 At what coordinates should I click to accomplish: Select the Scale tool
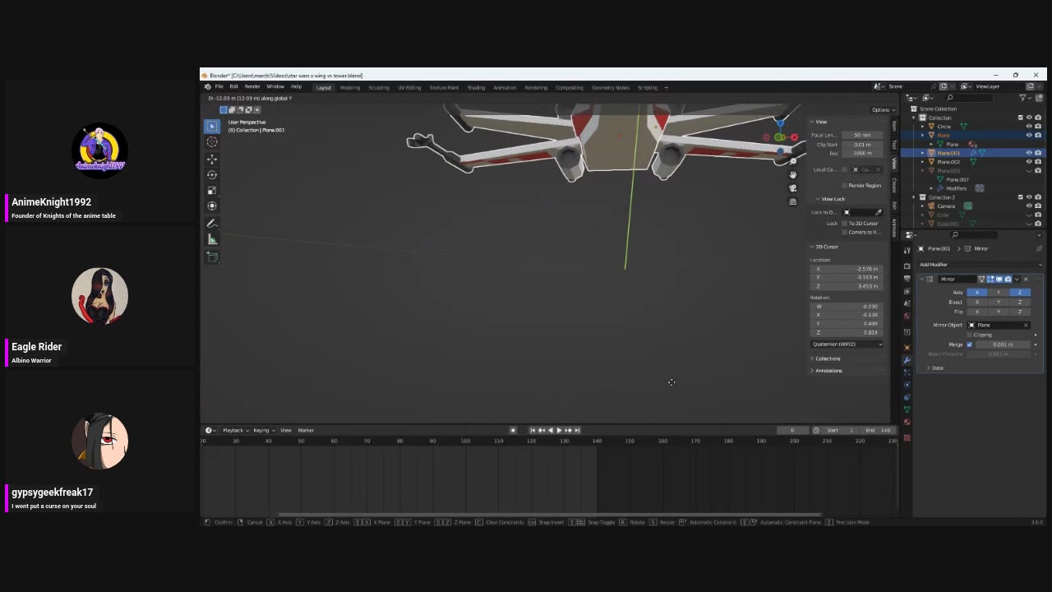pos(212,190)
